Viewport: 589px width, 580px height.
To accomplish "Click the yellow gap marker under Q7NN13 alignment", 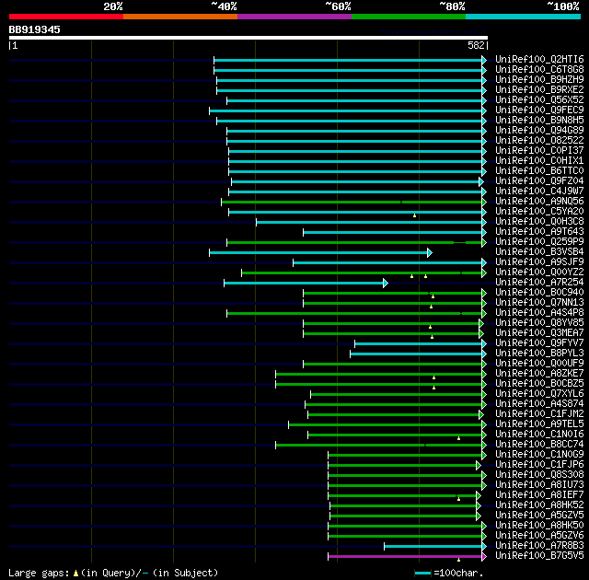I will (432, 307).
